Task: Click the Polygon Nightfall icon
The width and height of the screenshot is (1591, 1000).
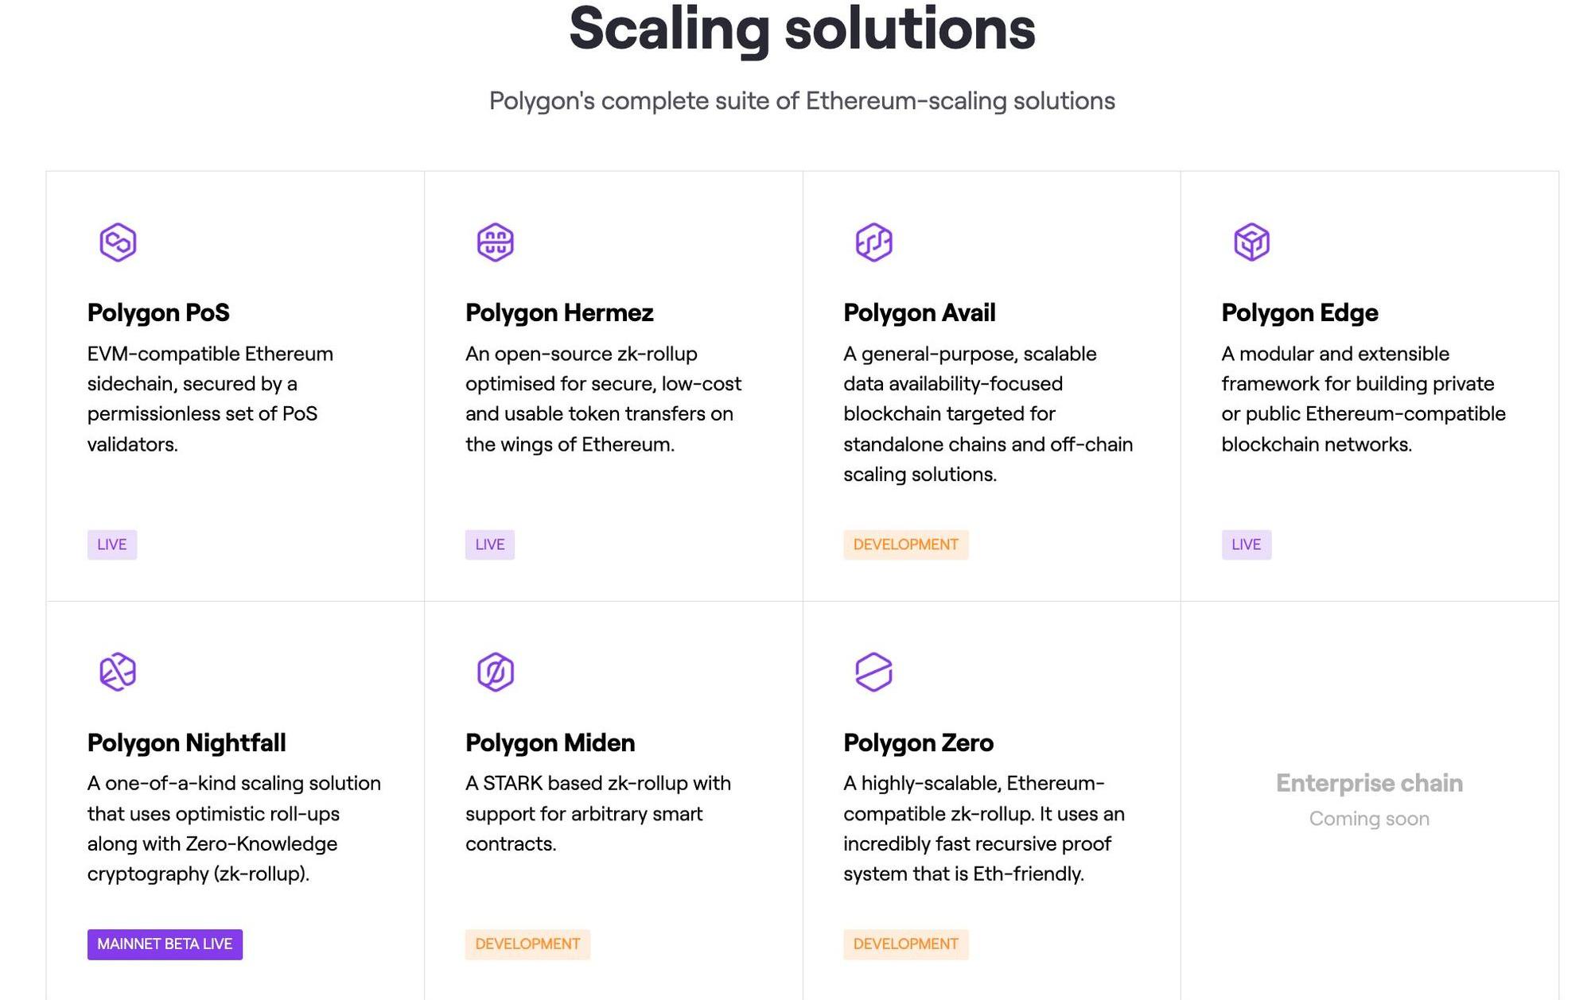Action: [118, 672]
